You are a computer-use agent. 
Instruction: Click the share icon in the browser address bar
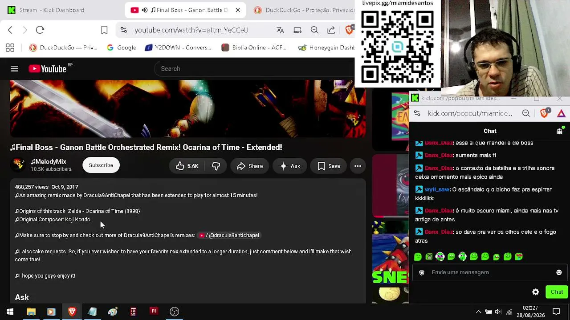pyautogui.click(x=331, y=30)
